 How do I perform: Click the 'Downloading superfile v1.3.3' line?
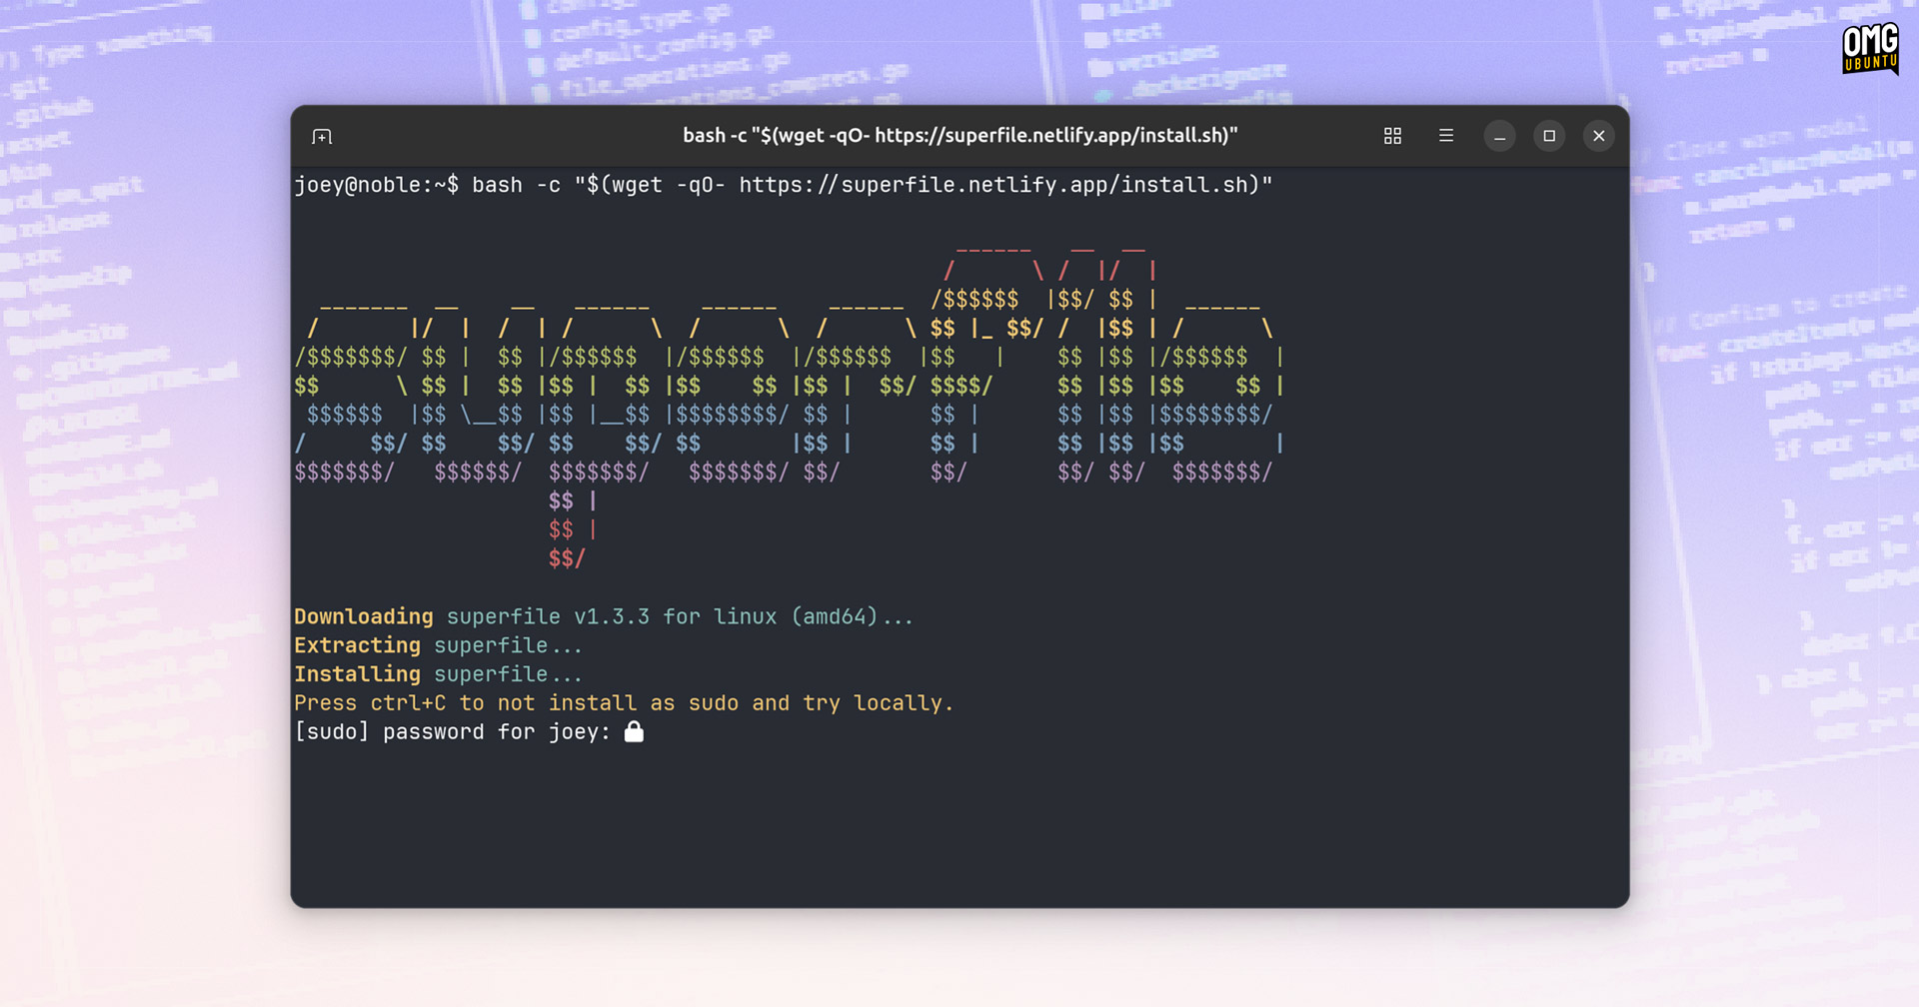coord(604,616)
